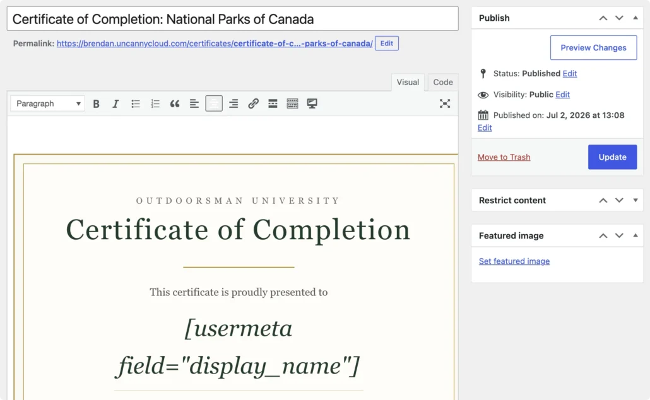Open the Paragraph format dropdown

[48, 103]
